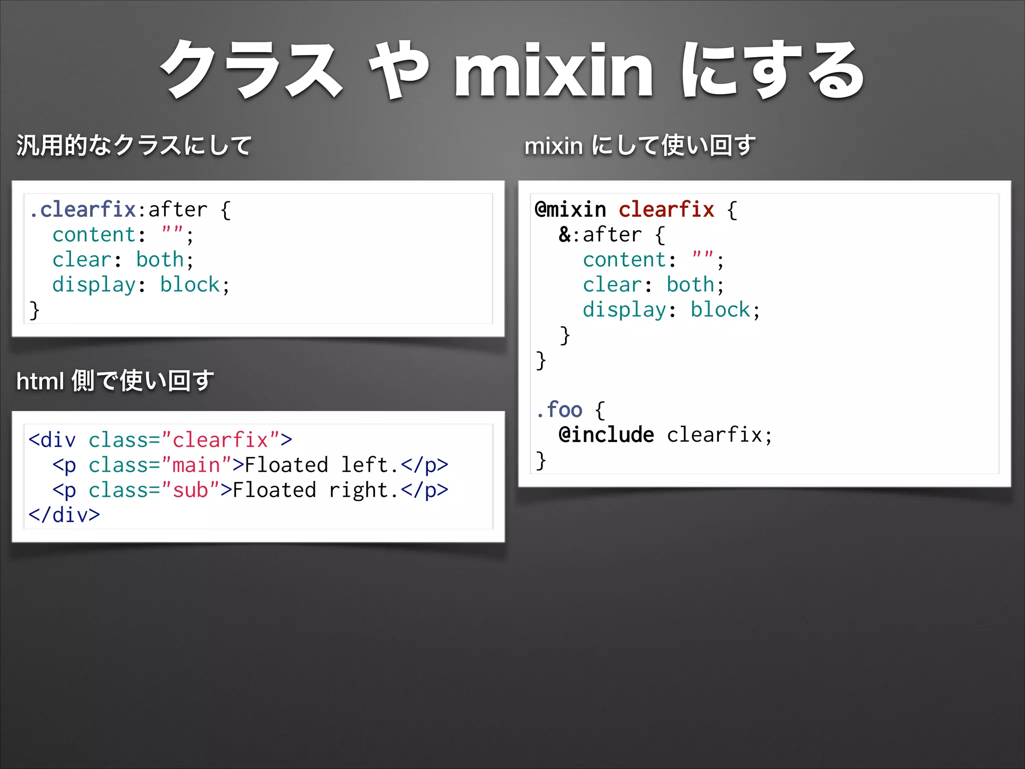This screenshot has height=769, width=1025.
Task: Click the '@include clearfix;' line
Action: (x=666, y=435)
